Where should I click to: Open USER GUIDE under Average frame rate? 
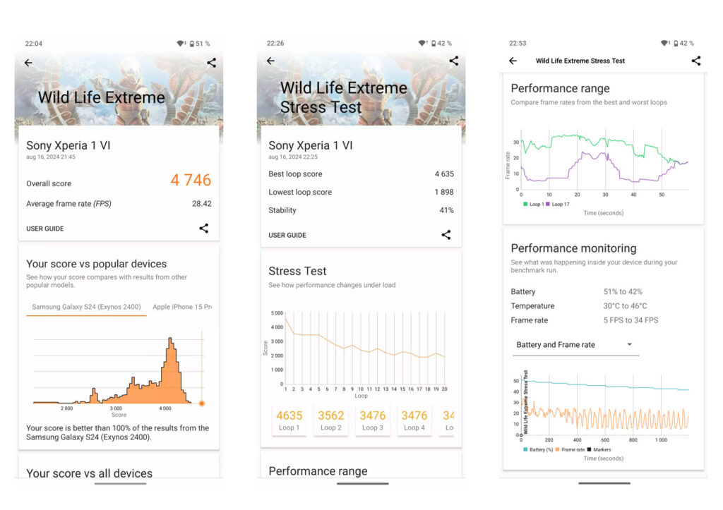coord(45,229)
